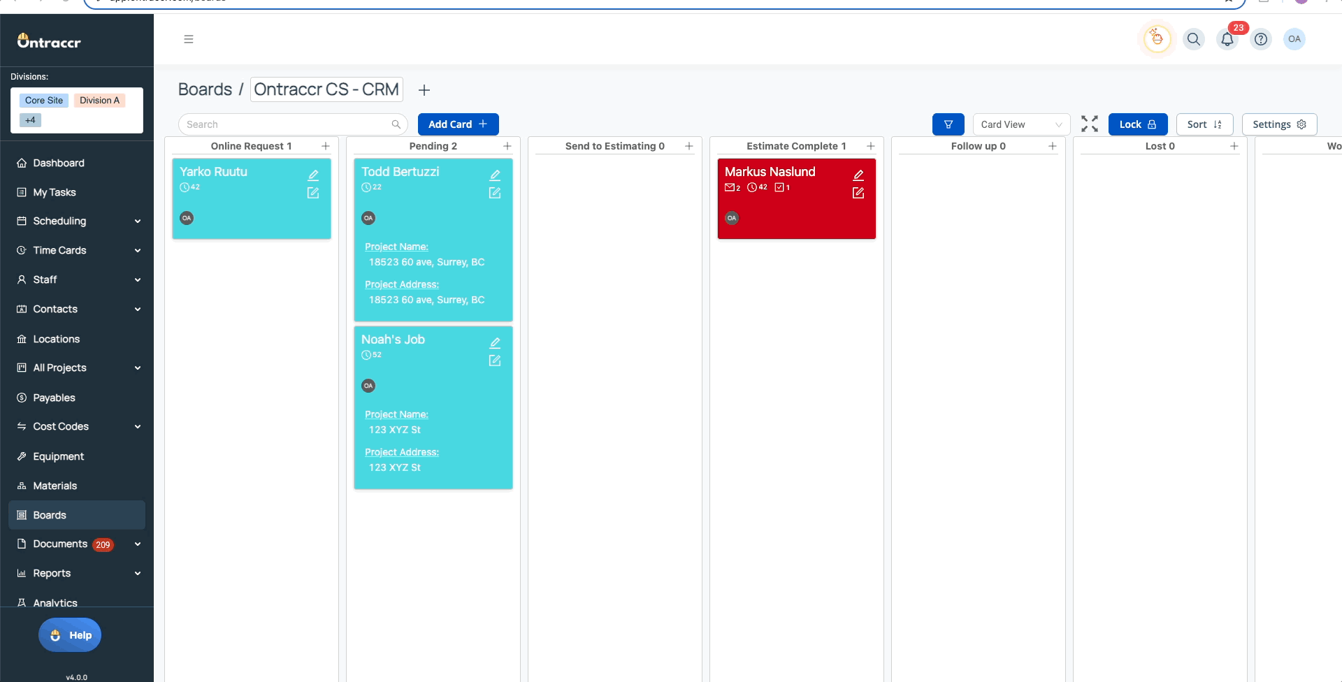Viewport: 1342px width, 682px height.
Task: Expand the All Projects sidebar menu
Action: (77, 368)
